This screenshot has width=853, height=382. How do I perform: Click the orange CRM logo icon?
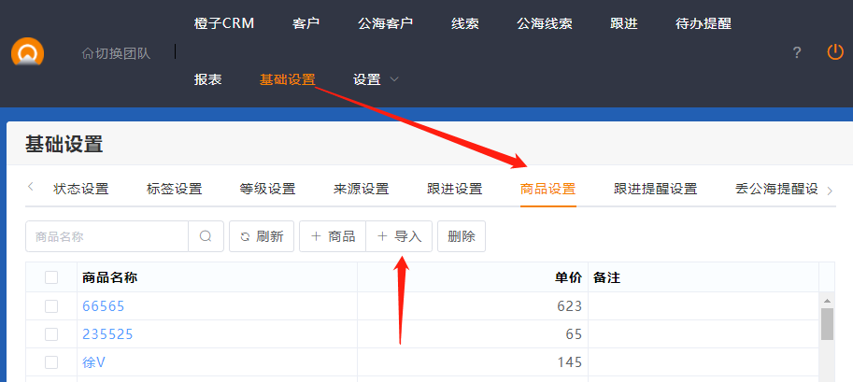tap(27, 53)
